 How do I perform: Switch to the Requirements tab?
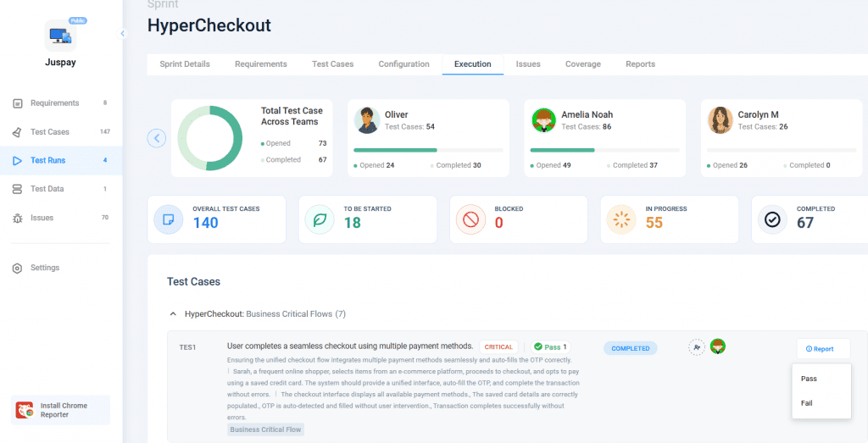click(x=261, y=64)
